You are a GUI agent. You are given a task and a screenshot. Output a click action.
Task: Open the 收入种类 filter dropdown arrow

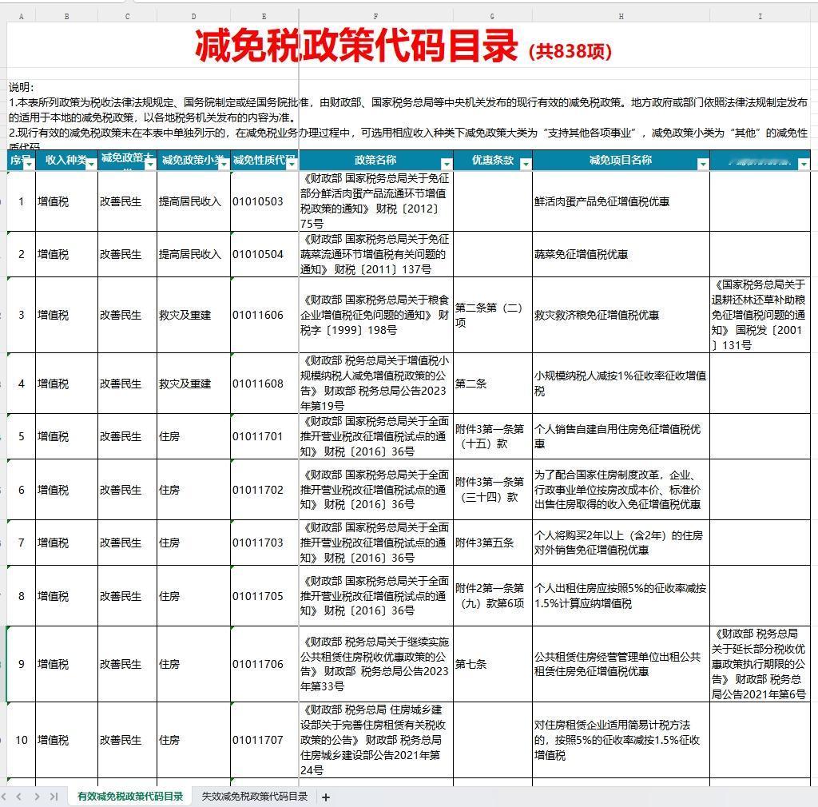[91, 165]
